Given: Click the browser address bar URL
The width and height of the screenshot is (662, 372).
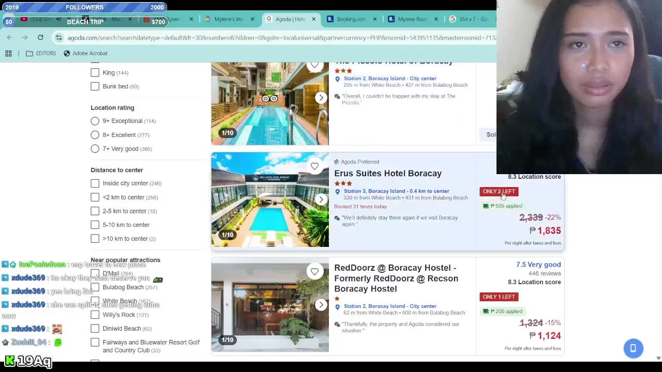Looking at the screenshot, I should pyautogui.click(x=282, y=38).
